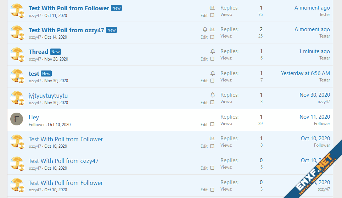This screenshot has height=198, width=342.
Task: Click the Follower 'F' avatar beside 'Hey'
Action: click(x=17, y=119)
